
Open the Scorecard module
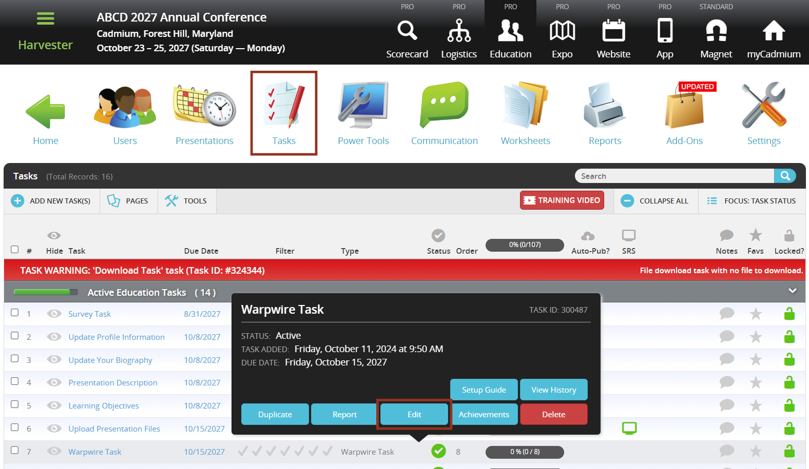(407, 39)
